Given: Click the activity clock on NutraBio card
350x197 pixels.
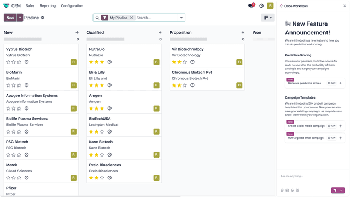Looking at the screenshot, I should [x=109, y=62].
